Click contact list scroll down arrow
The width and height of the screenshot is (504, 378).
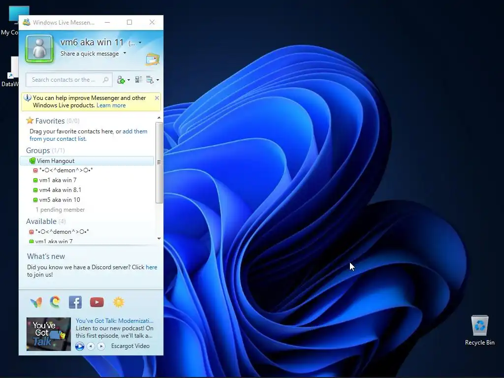coord(159,239)
